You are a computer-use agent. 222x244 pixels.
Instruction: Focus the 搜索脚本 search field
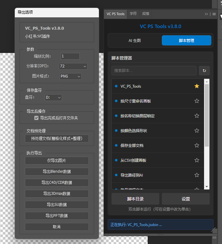[x=154, y=71]
